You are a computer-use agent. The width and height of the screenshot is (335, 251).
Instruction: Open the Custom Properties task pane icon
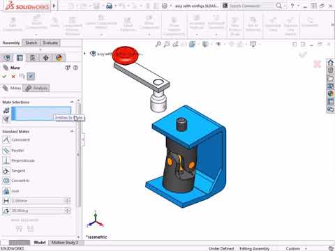pos(330,102)
